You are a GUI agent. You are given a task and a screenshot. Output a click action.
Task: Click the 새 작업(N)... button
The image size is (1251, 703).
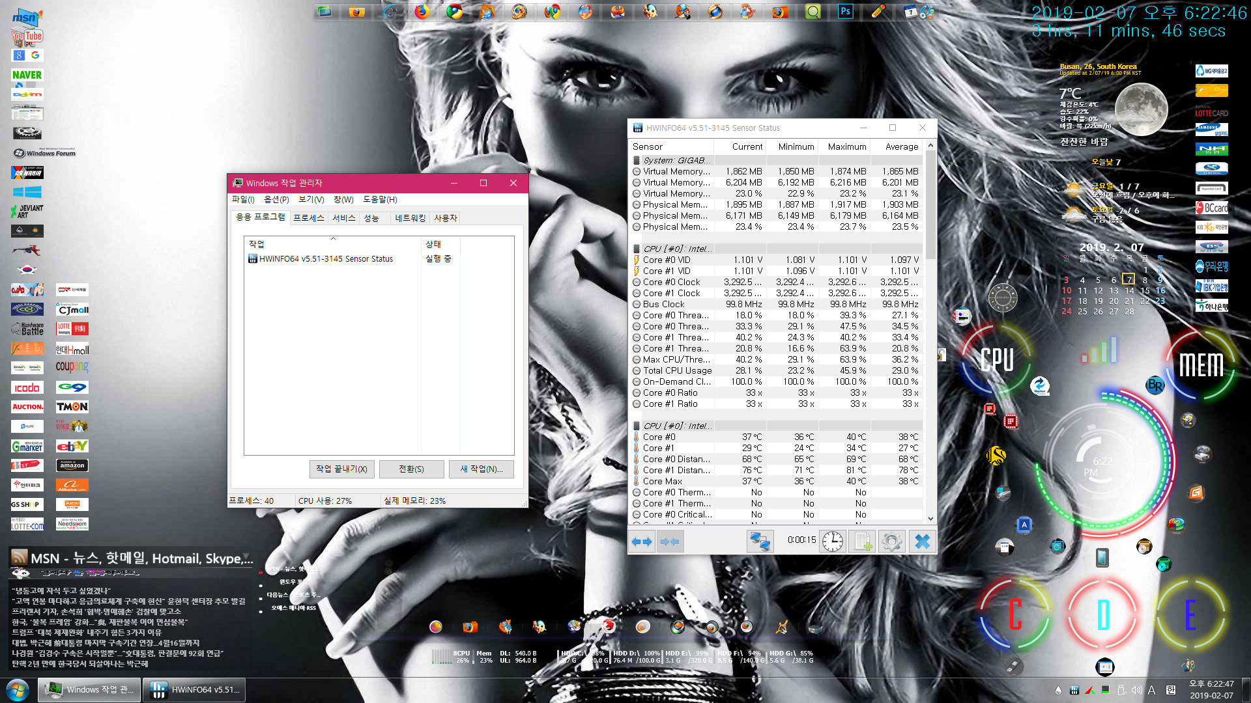coord(482,469)
